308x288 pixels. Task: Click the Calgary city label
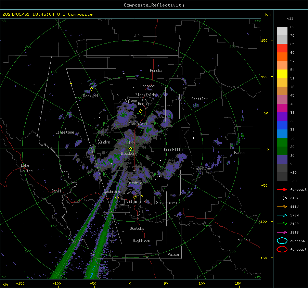[133, 201]
